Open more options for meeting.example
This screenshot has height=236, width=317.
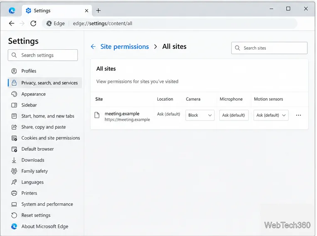[298, 115]
